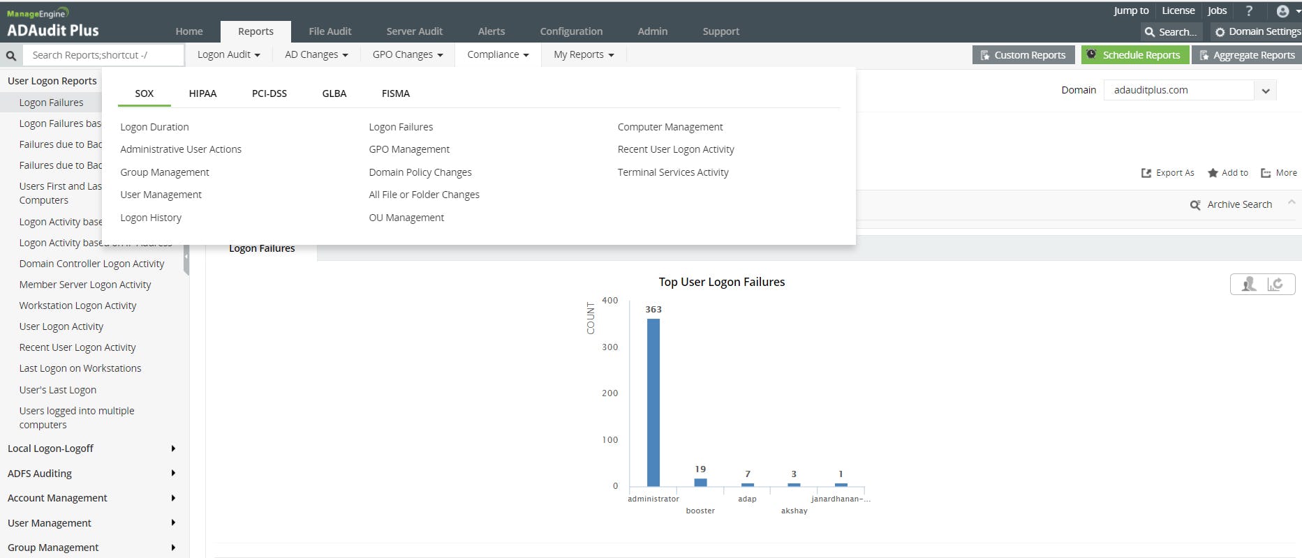Open the Jump to link
Screen dimensions: 1302x558
click(x=1131, y=10)
